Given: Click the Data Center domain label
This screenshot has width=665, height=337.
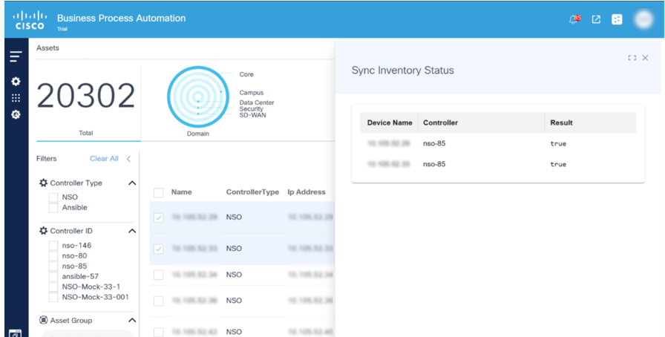Looking at the screenshot, I should (257, 102).
